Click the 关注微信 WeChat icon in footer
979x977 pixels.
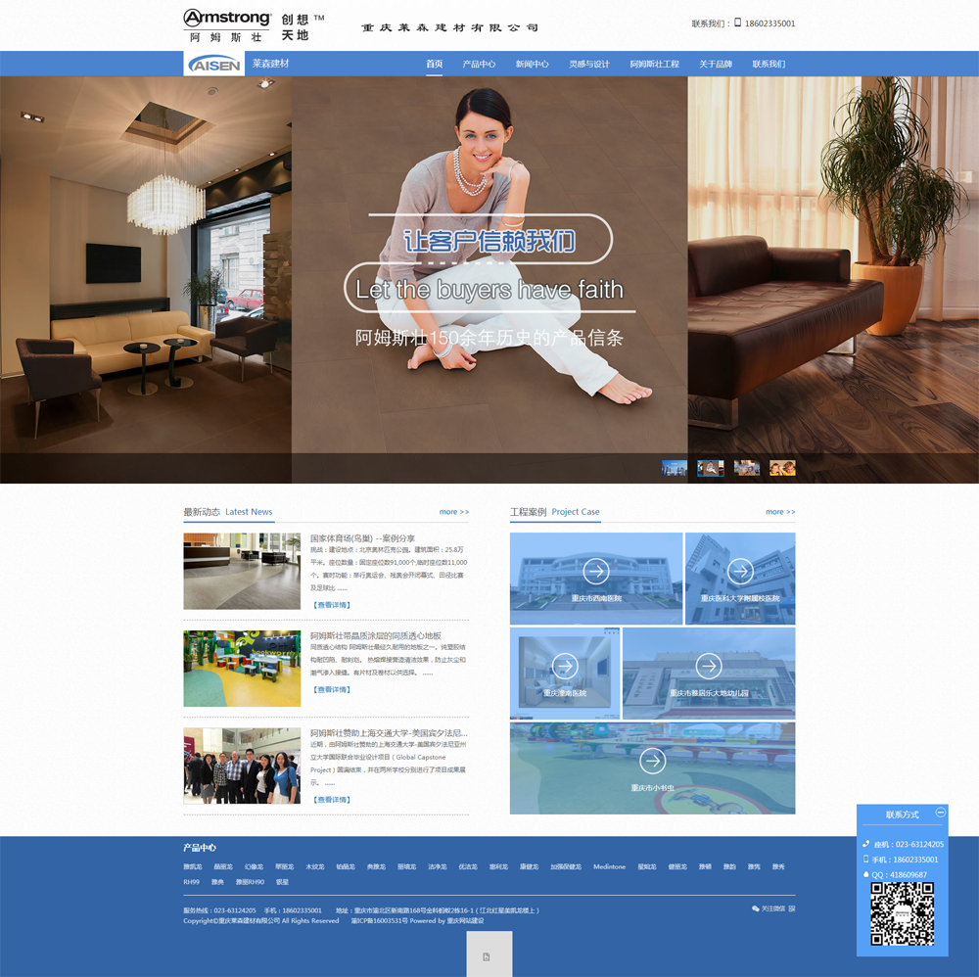pos(756,909)
